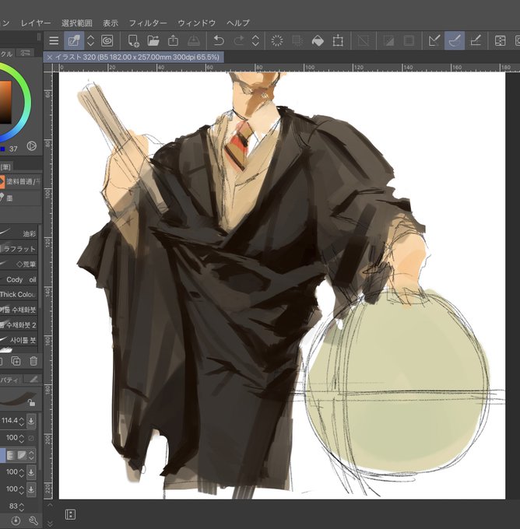520x529 pixels.
Task: Click the duplicate sub tool icon
Action: (16, 361)
